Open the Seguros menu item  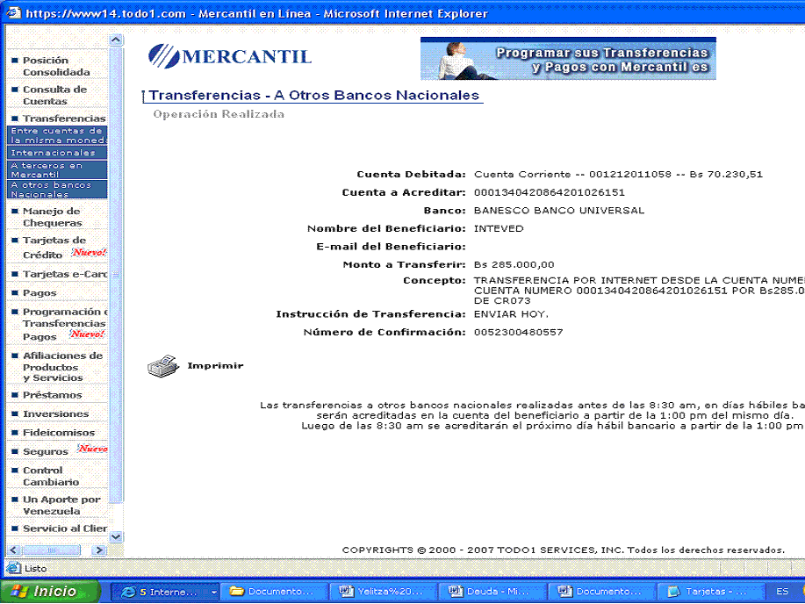[x=46, y=451]
